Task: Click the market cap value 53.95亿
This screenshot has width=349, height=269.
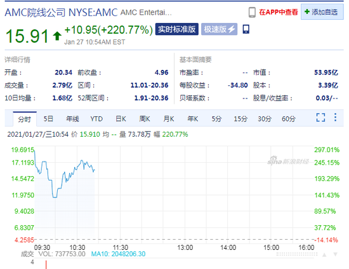Action: 326,72
